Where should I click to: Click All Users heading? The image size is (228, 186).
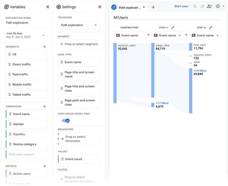pos(121,17)
